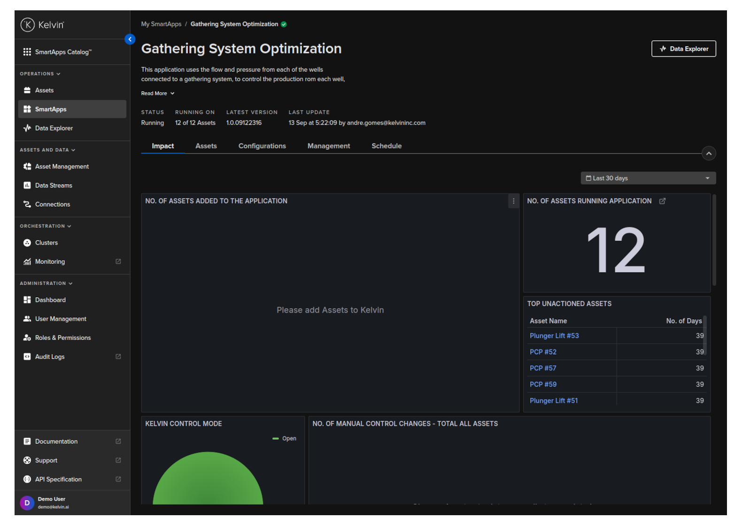The image size is (742, 526).
Task: Click the Data Explorer button at top right
Action: coord(683,49)
